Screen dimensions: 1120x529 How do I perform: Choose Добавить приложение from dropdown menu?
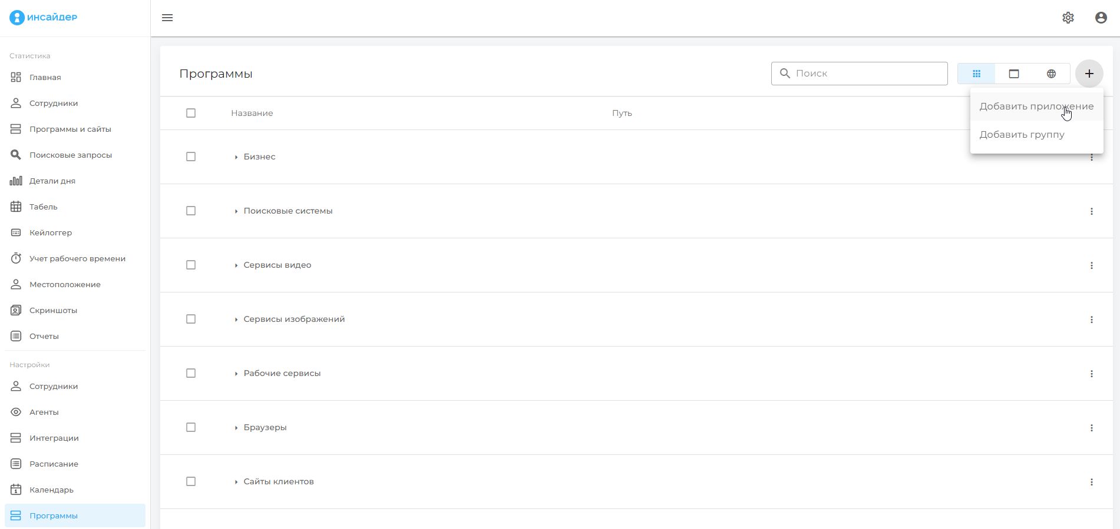tap(1036, 107)
